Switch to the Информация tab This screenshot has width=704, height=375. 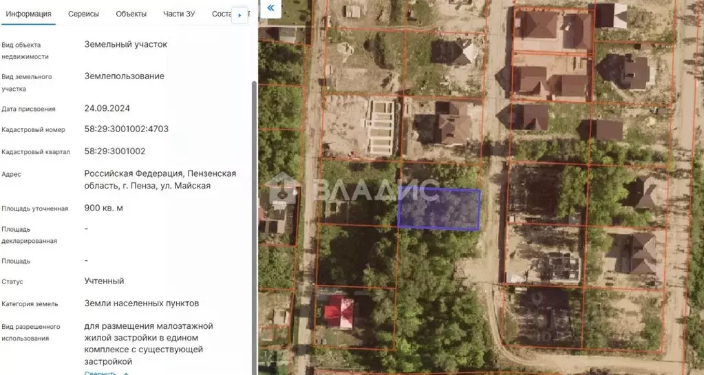[x=28, y=14]
